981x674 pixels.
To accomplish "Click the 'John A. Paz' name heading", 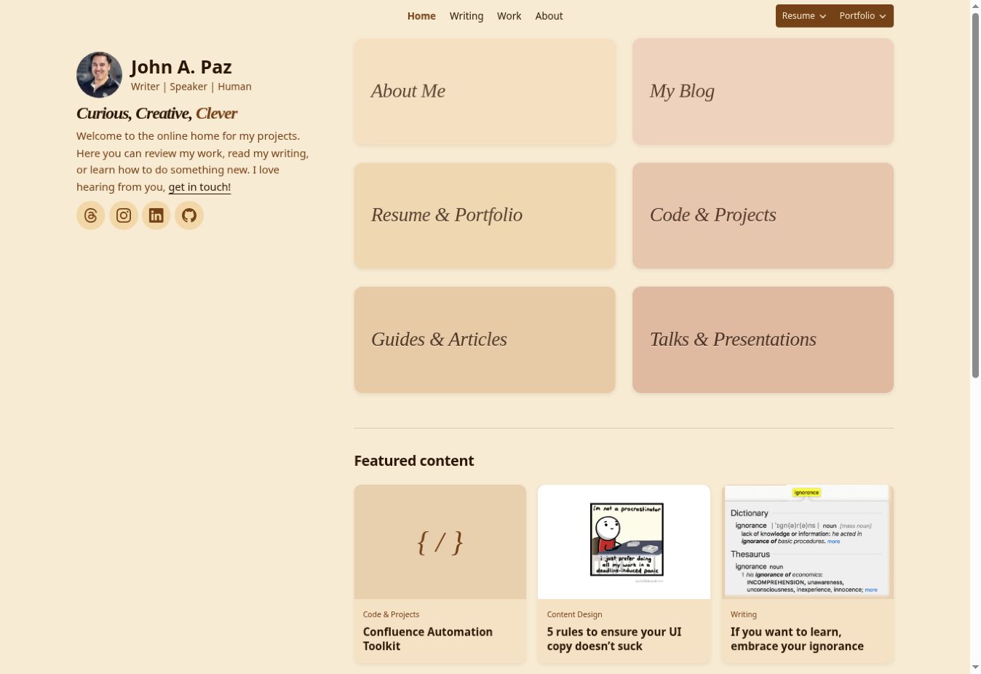I will (x=181, y=67).
